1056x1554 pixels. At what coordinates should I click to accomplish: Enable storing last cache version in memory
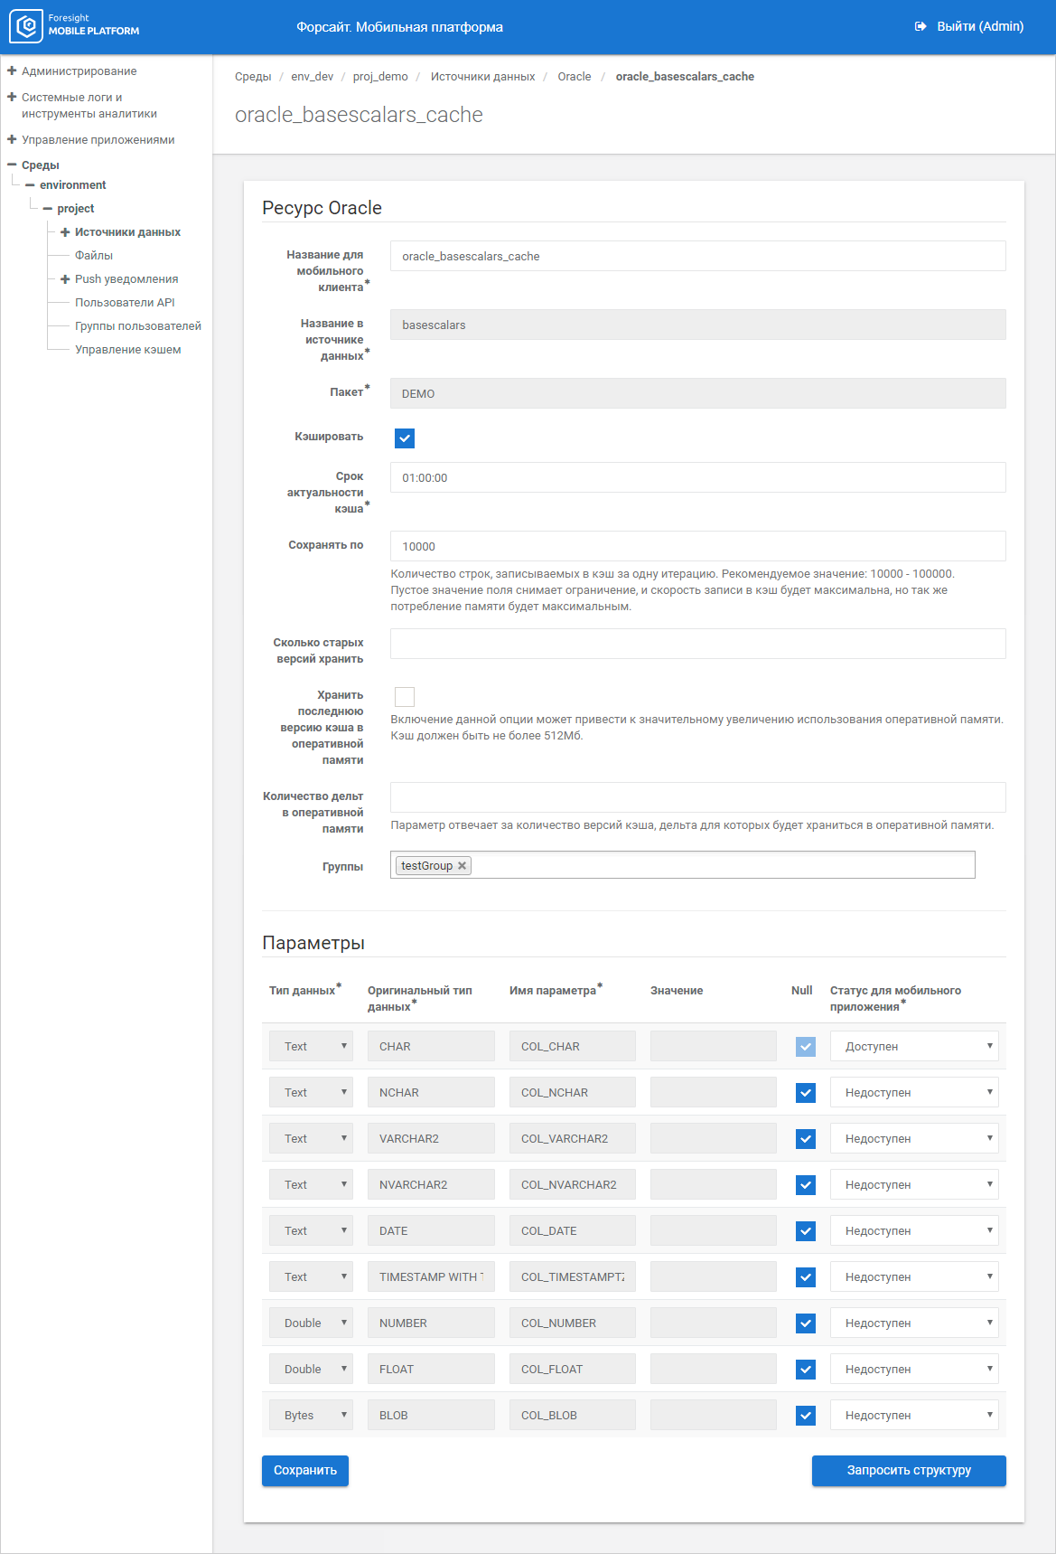[x=405, y=697]
